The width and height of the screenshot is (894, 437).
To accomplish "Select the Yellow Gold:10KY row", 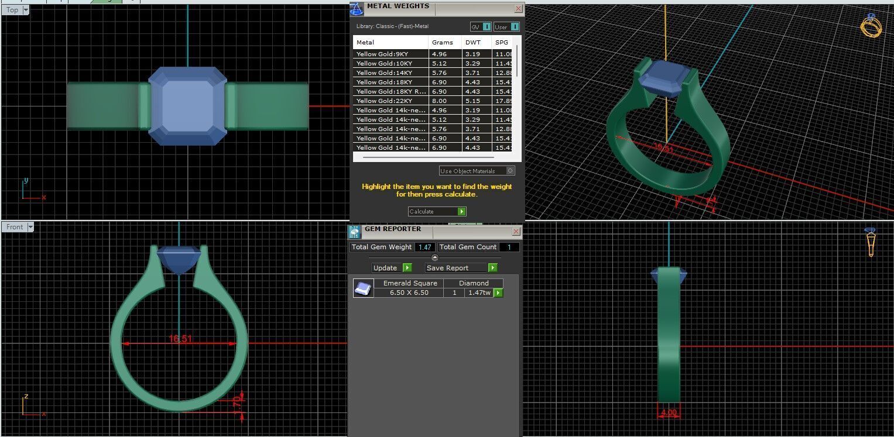I will click(433, 63).
